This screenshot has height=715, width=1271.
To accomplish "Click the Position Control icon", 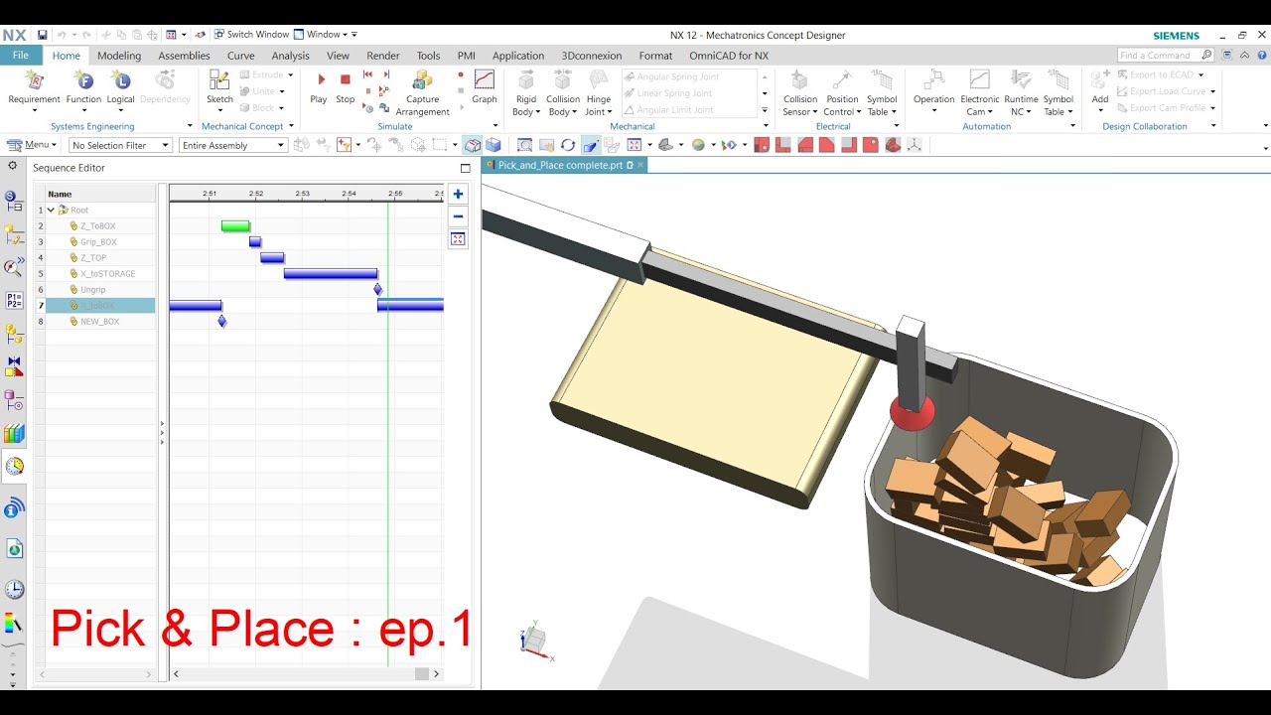I will pyautogui.click(x=842, y=80).
